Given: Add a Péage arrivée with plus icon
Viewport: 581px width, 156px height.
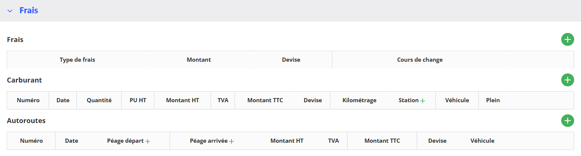Looking at the screenshot, I should [x=231, y=141].
